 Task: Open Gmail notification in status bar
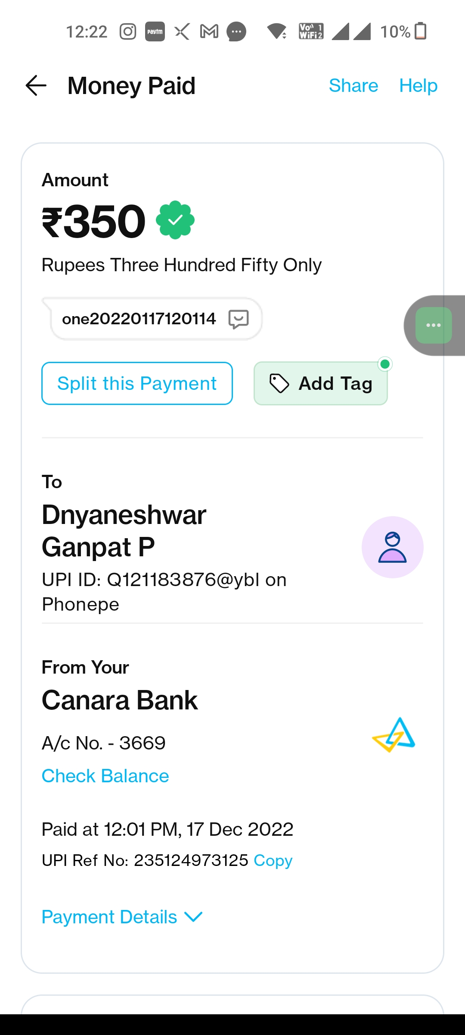209,31
